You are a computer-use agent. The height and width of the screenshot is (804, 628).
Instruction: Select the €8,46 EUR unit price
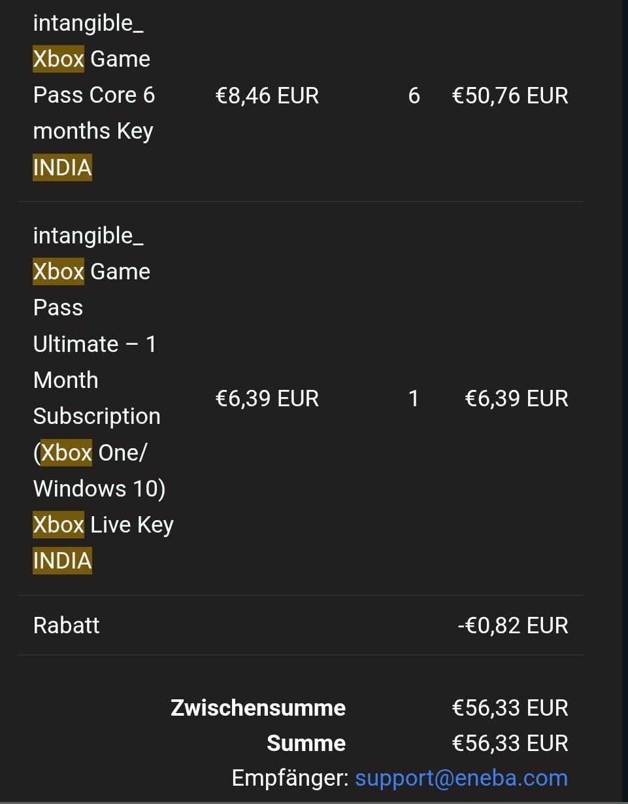pyautogui.click(x=267, y=96)
